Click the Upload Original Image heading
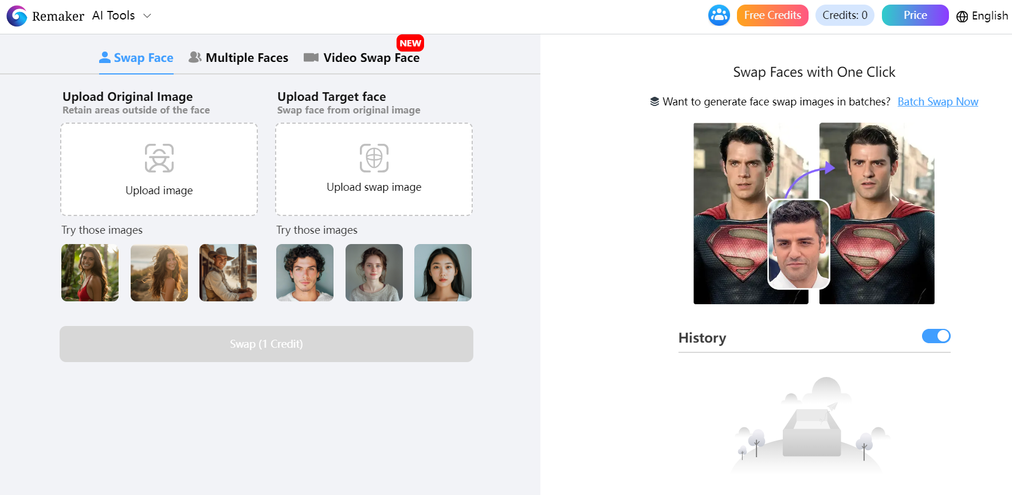This screenshot has height=495, width=1012. (x=128, y=97)
